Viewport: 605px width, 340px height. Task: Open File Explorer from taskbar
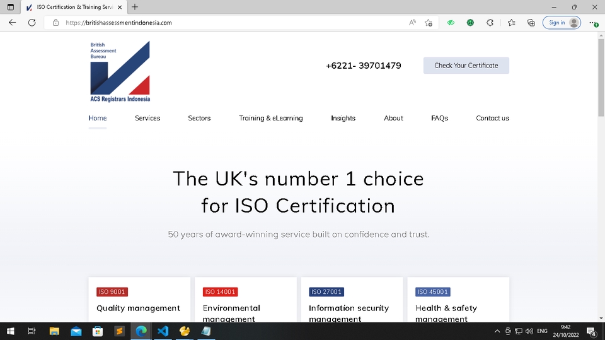pyautogui.click(x=54, y=331)
